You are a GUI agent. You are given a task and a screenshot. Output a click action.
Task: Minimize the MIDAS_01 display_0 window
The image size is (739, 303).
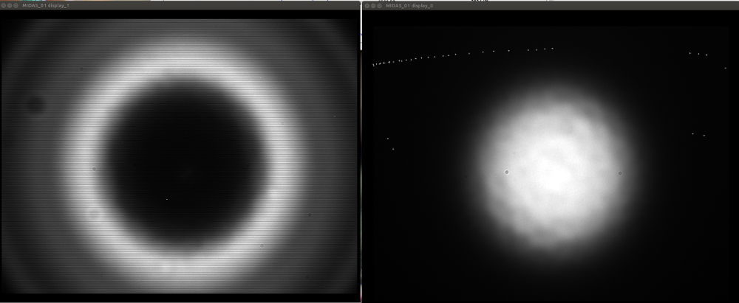tap(373, 5)
